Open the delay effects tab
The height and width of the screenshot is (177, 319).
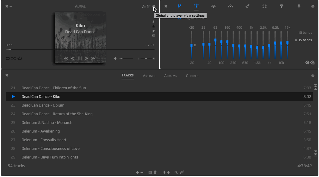pyautogui.click(x=265, y=6)
